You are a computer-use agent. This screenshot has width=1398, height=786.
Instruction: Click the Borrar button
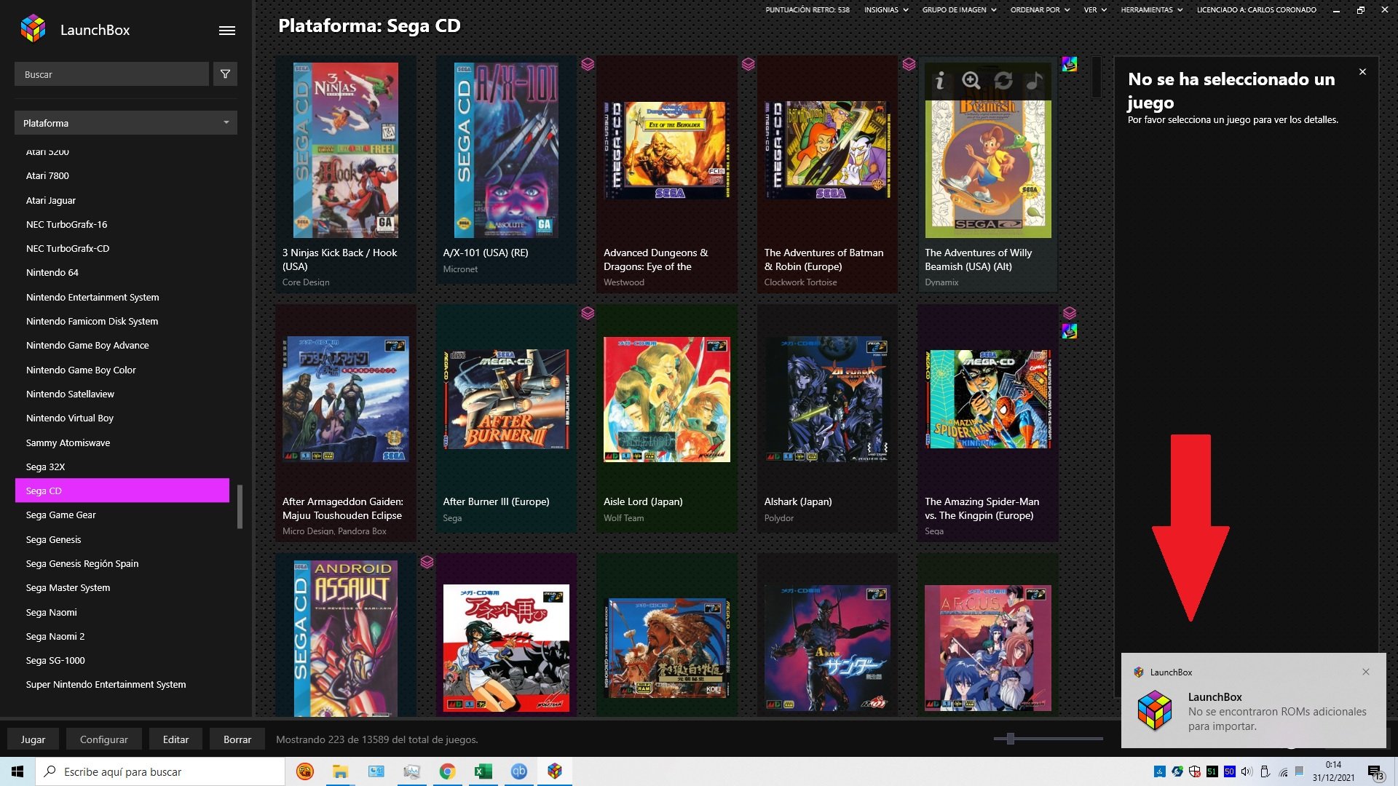click(x=237, y=739)
